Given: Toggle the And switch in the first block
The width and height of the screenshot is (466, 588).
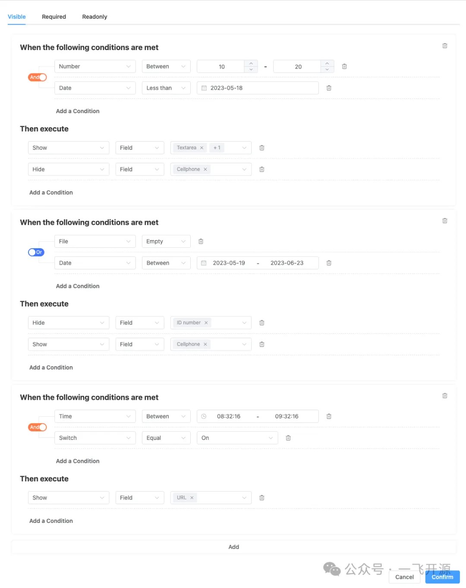Looking at the screenshot, I should [37, 77].
